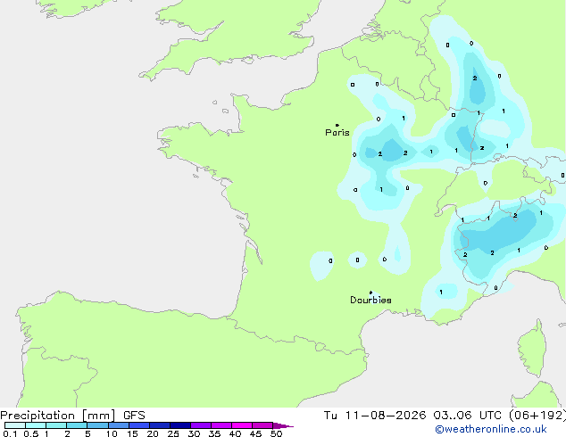Click the "Precipitation [mm] GFS" title text
Screen dimensions: 566x437
pyautogui.click(x=72, y=416)
